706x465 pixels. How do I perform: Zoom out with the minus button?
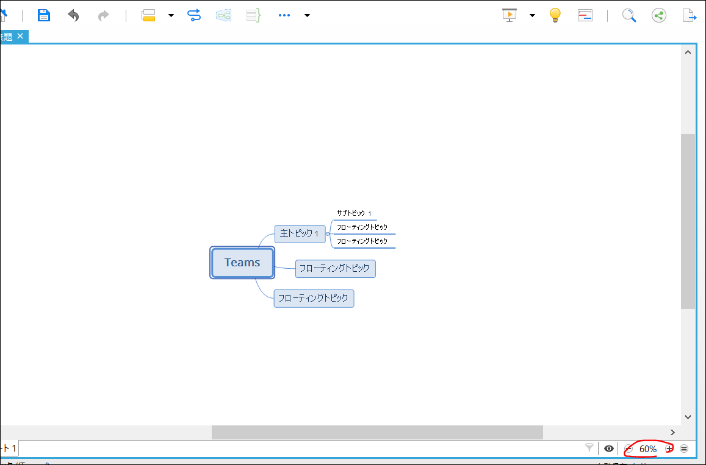(x=629, y=449)
